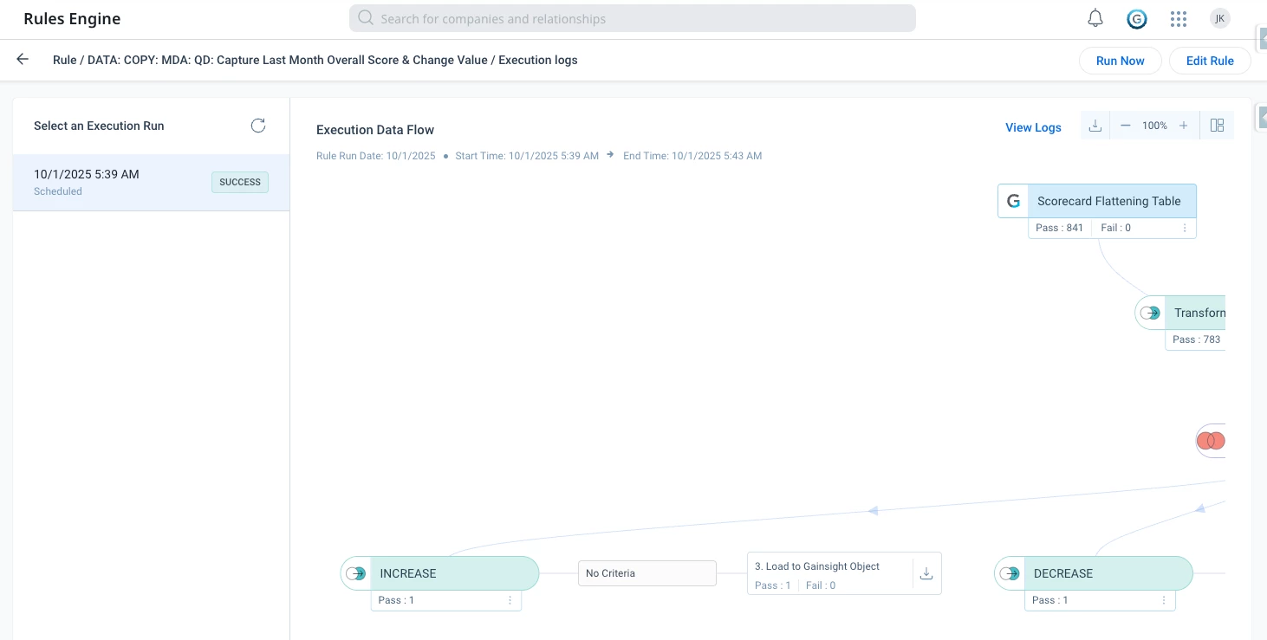This screenshot has width=1267, height=640.
Task: Zoom in the data flow canvas
Action: pos(1184,126)
